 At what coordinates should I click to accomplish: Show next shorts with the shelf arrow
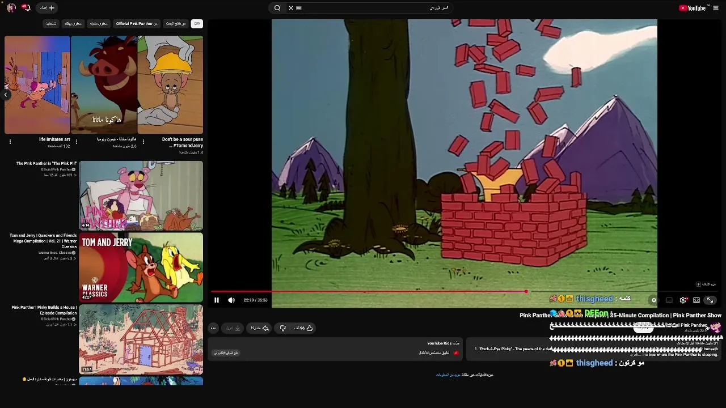[x=6, y=95]
